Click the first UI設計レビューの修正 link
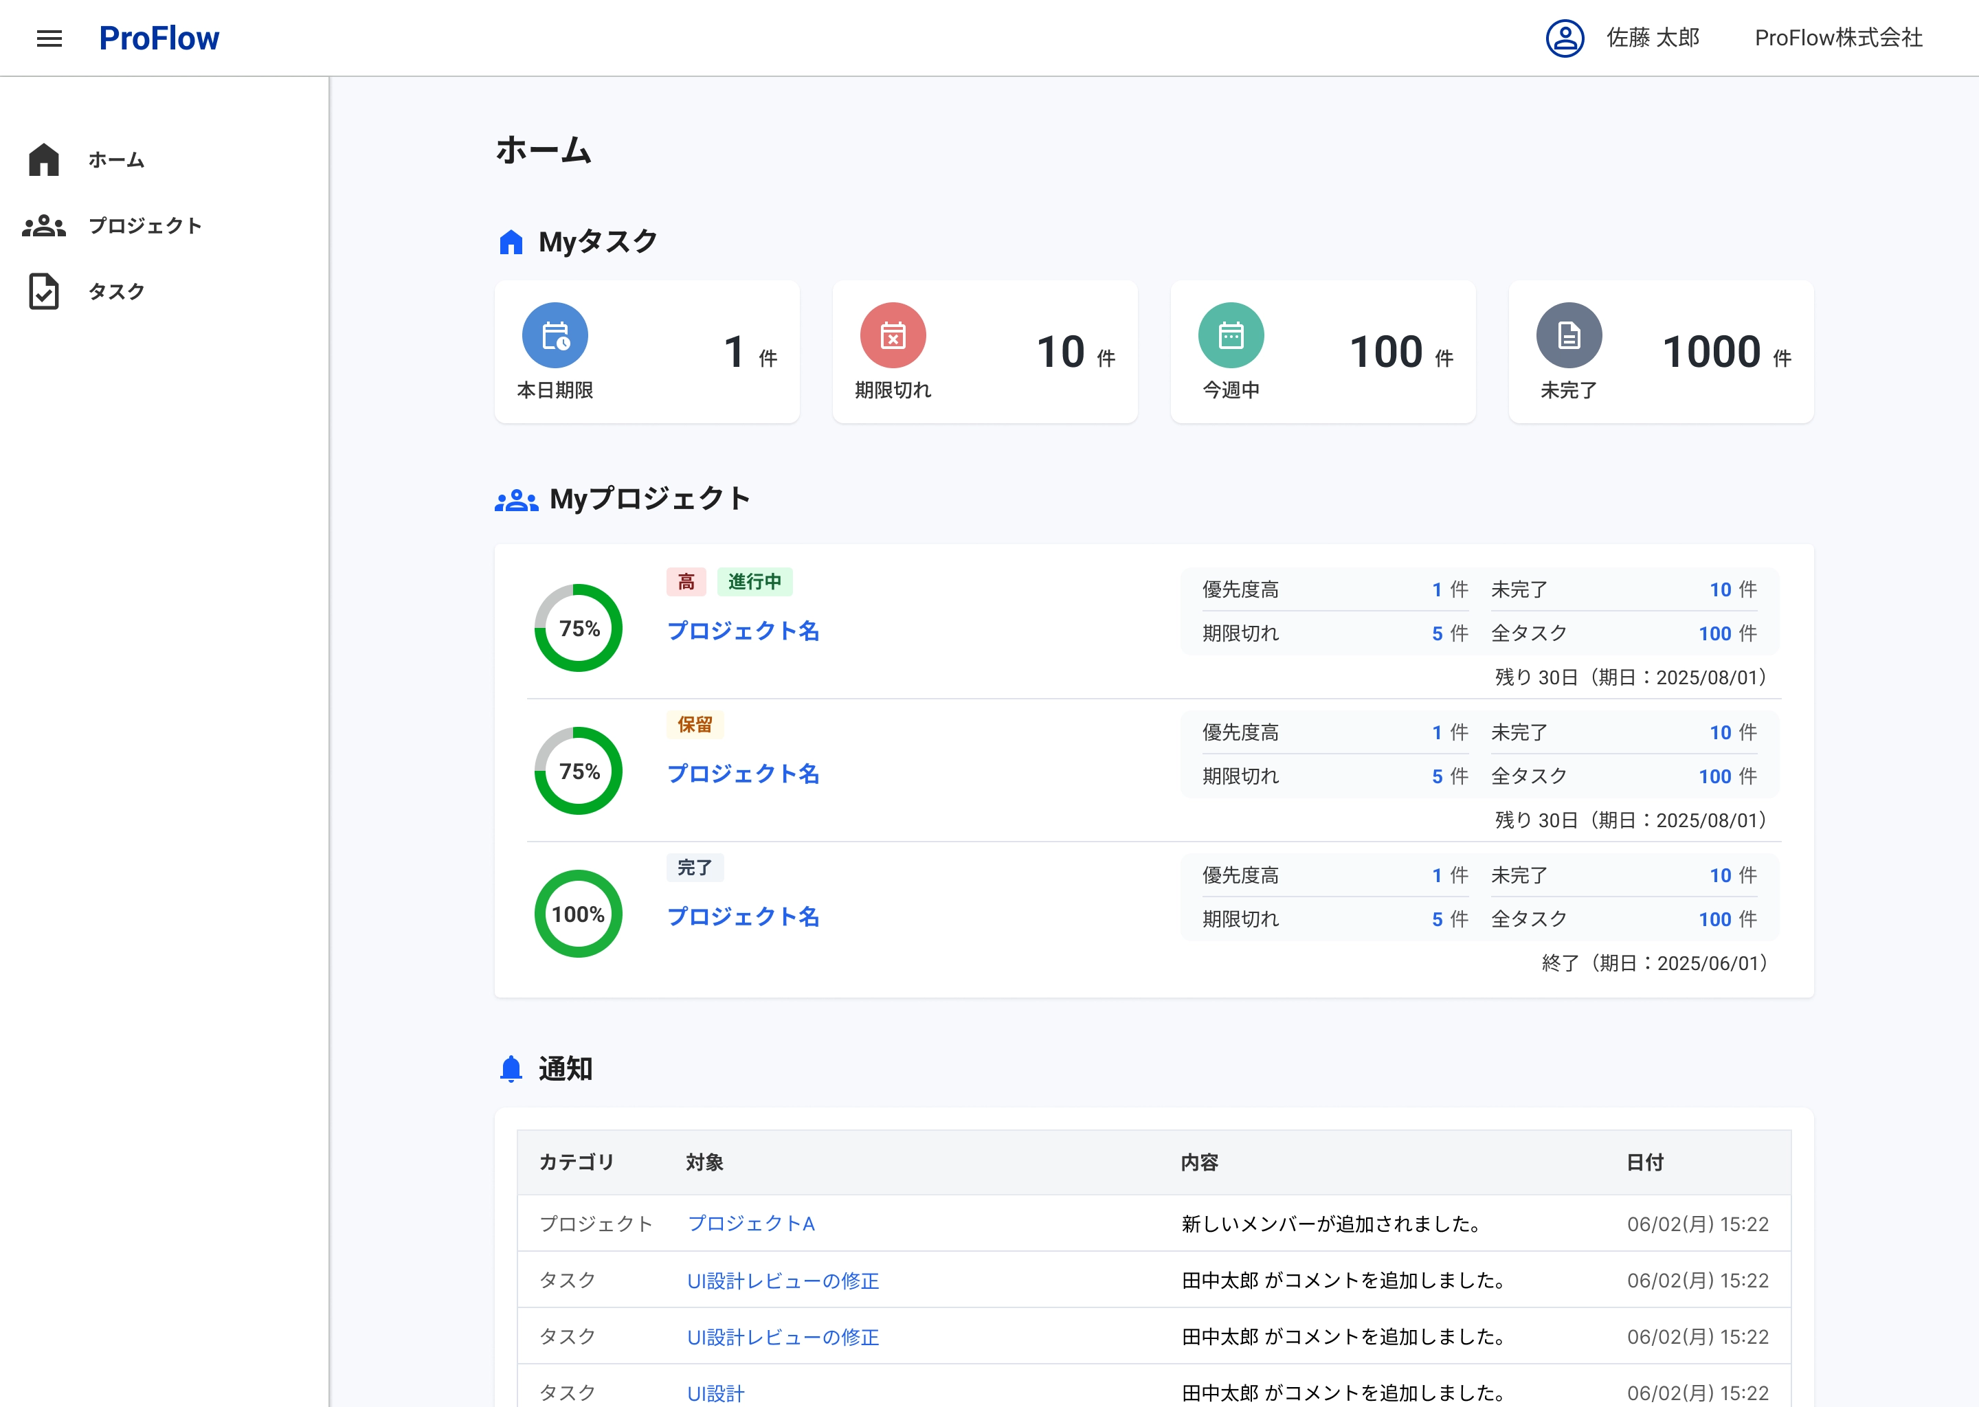The height and width of the screenshot is (1407, 1979). point(783,1281)
